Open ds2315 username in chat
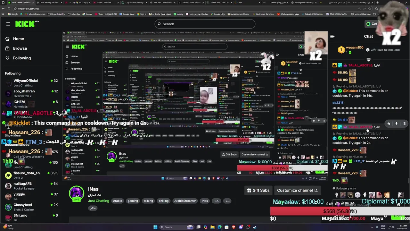Screen dimensions: 410x231 point(338,103)
